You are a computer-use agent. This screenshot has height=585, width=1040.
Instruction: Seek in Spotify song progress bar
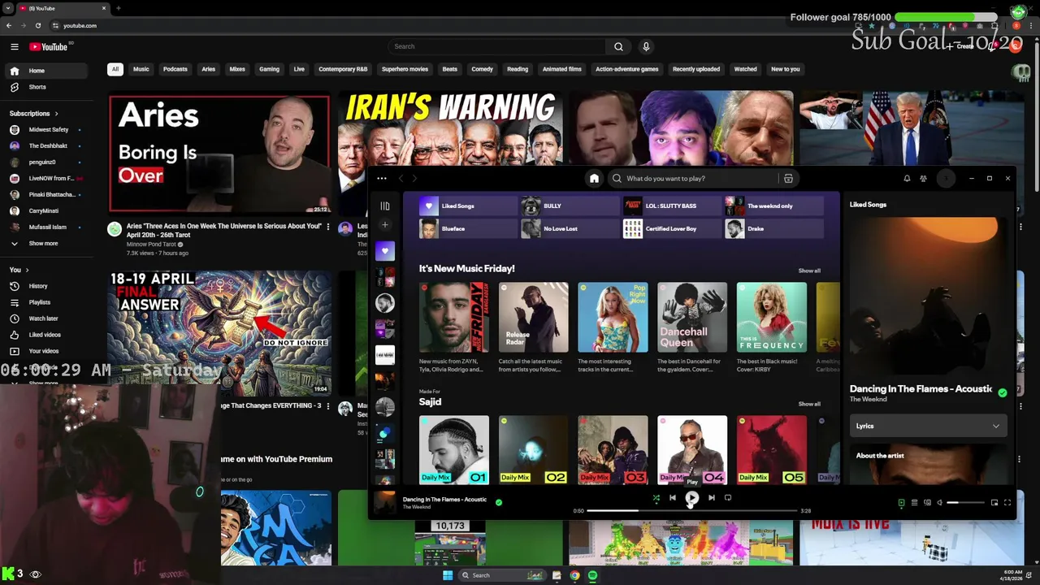[691, 511]
